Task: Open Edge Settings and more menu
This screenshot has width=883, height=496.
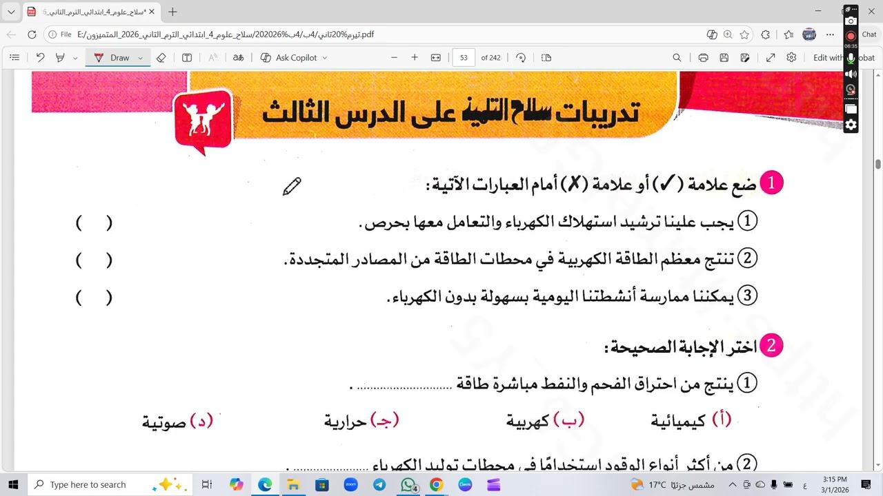Action: 830,34
